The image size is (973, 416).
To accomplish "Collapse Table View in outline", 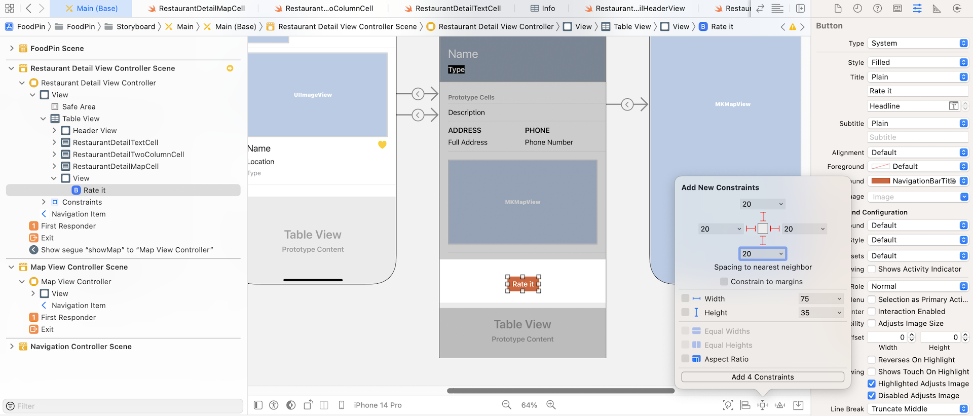I will click(x=43, y=119).
